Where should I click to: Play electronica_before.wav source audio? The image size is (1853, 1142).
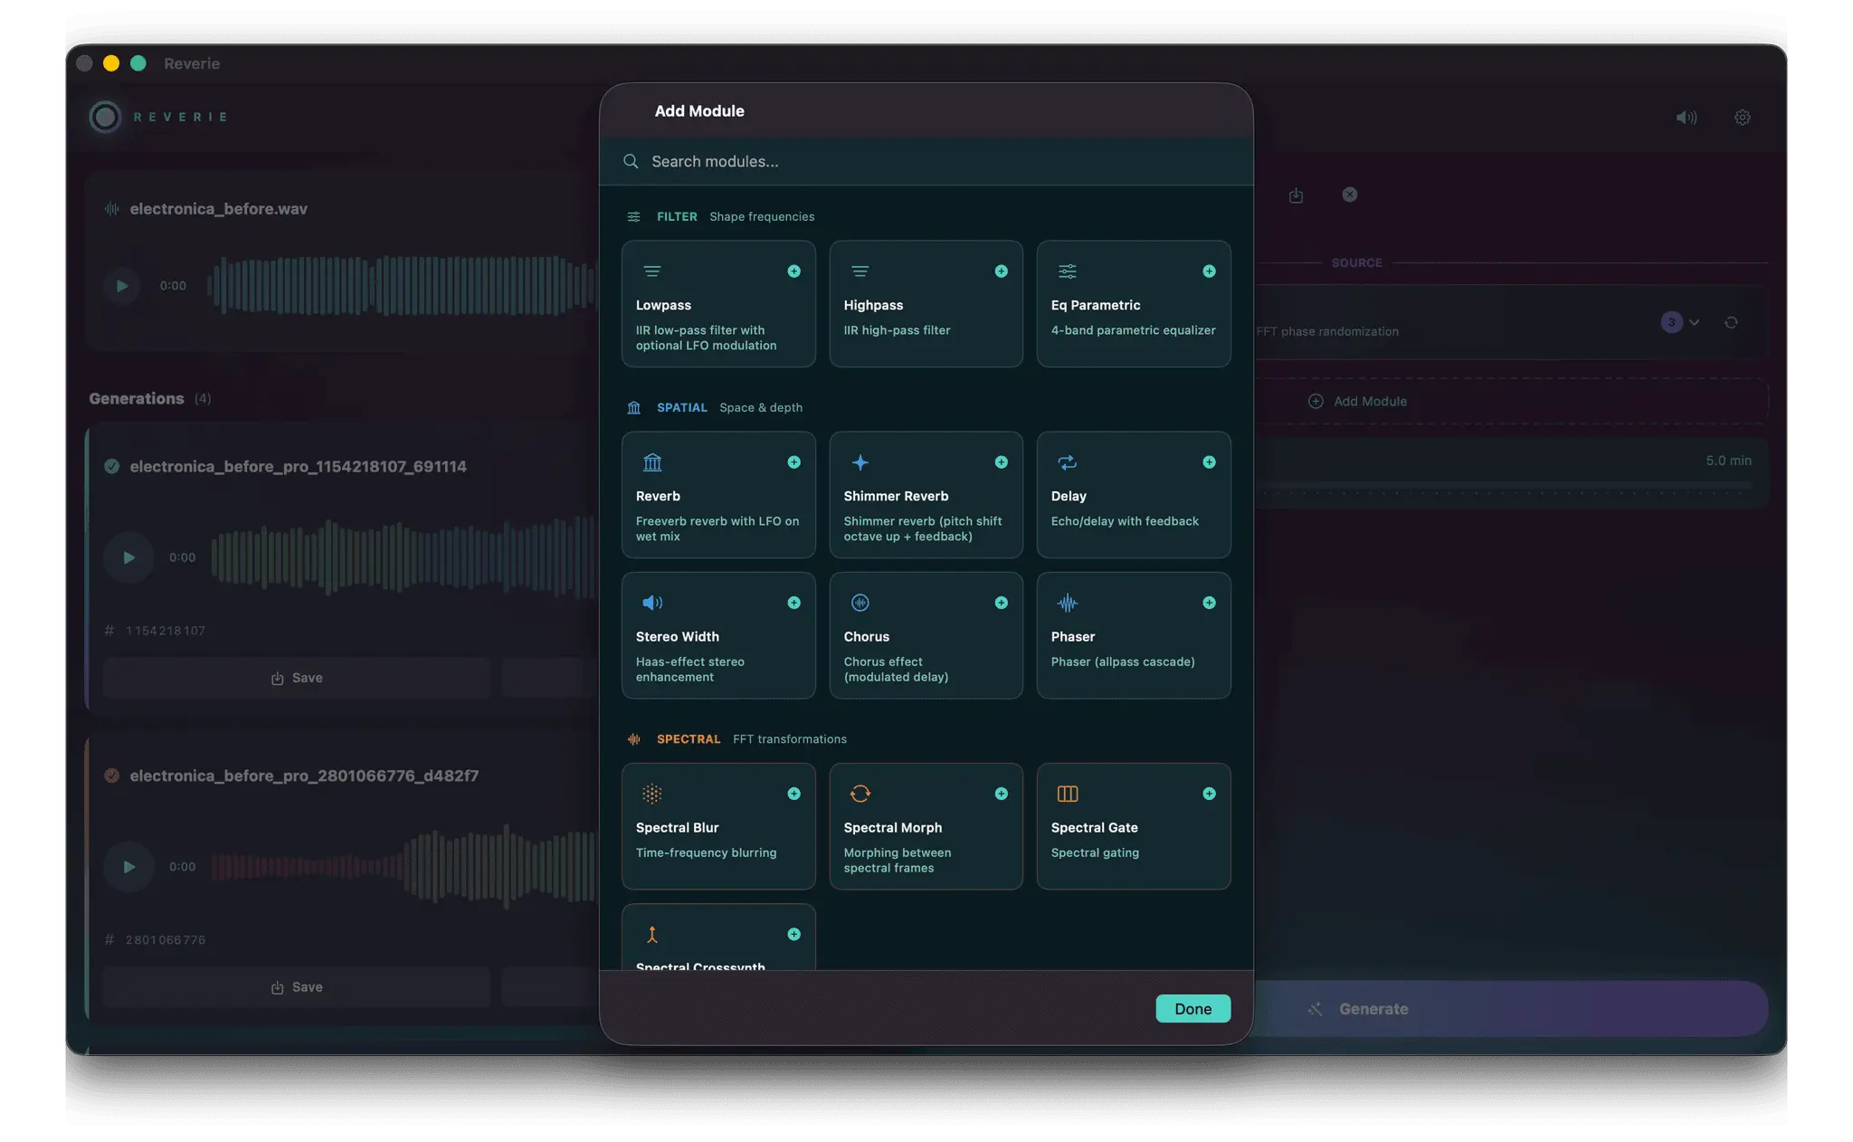pyautogui.click(x=121, y=286)
